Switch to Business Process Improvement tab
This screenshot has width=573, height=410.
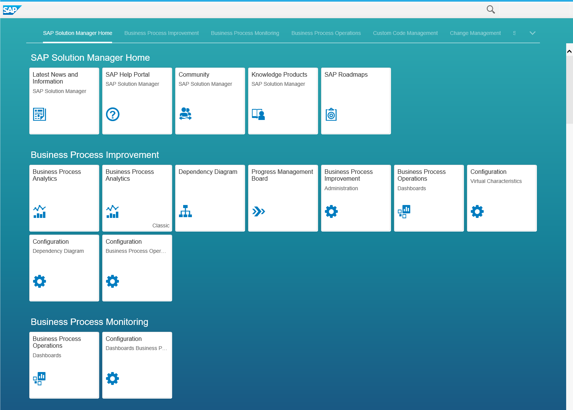tap(161, 33)
